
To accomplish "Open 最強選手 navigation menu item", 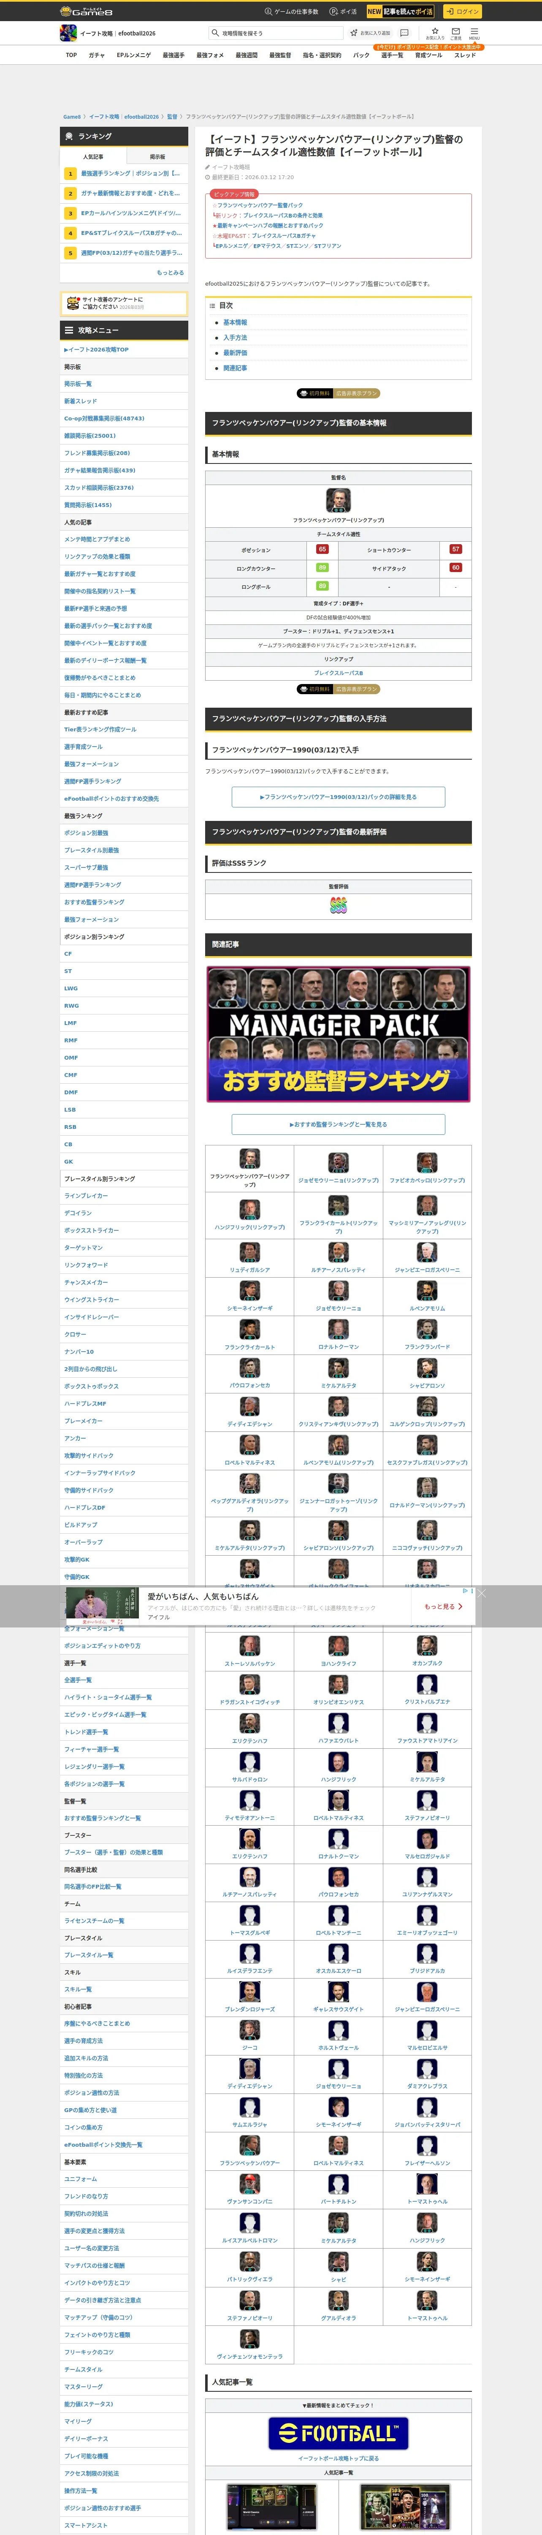I will click(173, 55).
